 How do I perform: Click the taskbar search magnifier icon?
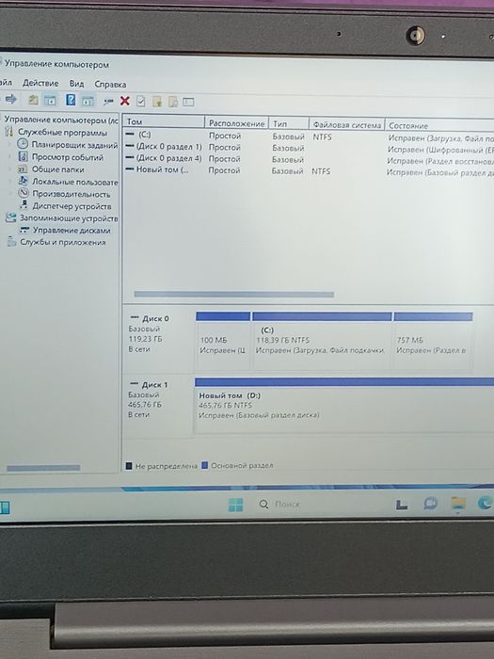point(263,504)
